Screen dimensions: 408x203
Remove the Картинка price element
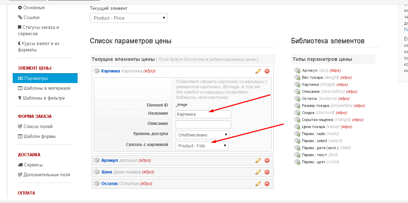pos(267,71)
